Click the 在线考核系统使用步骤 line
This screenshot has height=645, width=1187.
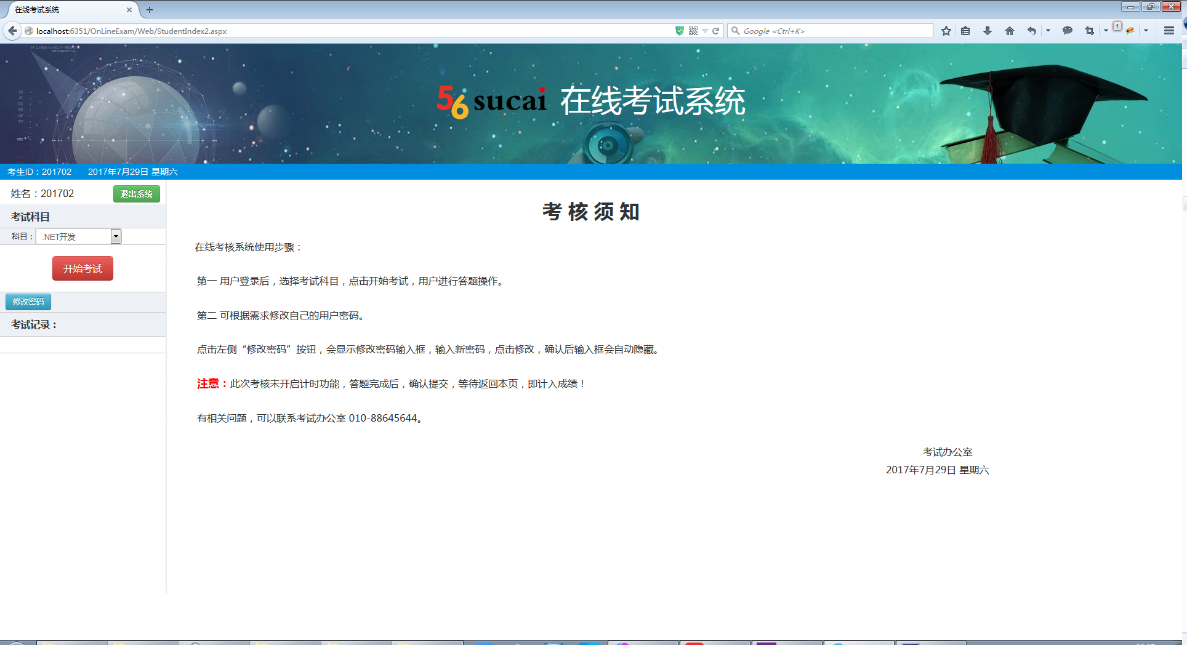(249, 247)
